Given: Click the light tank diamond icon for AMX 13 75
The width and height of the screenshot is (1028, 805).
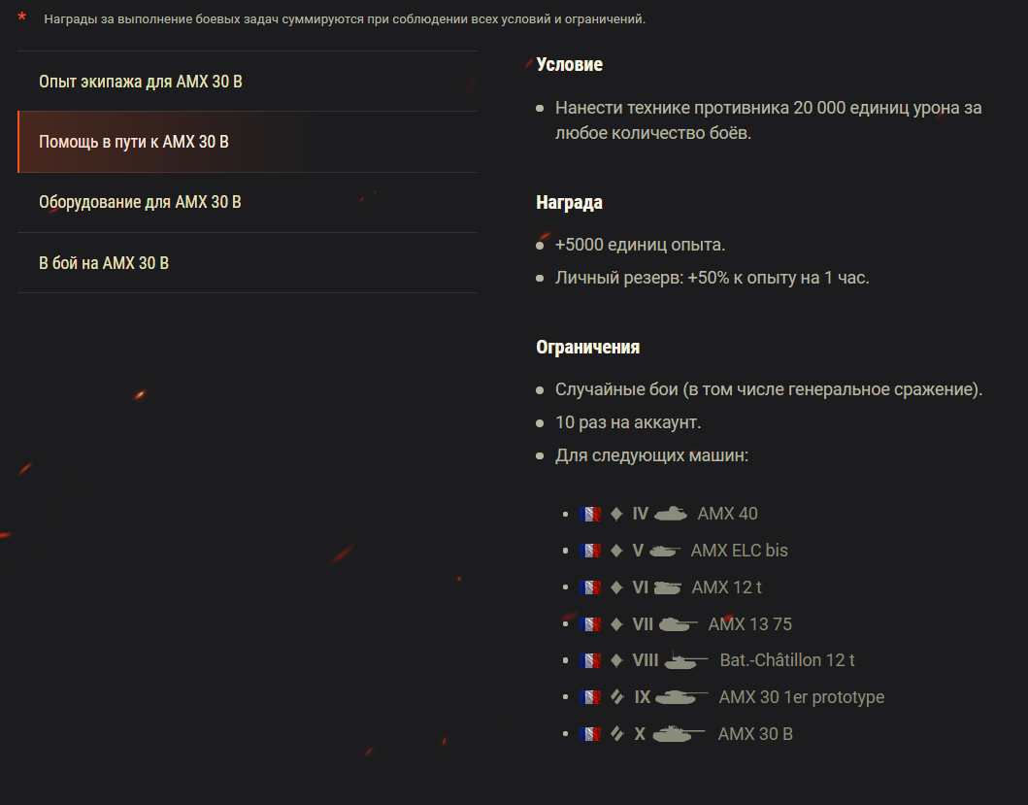Looking at the screenshot, I should click(616, 624).
